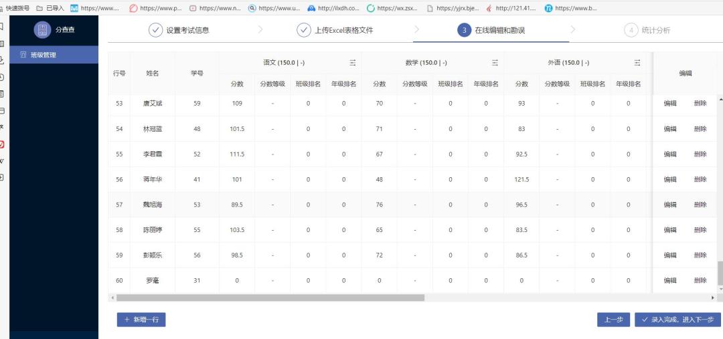Image resolution: width=723 pixels, height=339 pixels.
Task: Open 语文 column settings icon
Action: click(353, 63)
